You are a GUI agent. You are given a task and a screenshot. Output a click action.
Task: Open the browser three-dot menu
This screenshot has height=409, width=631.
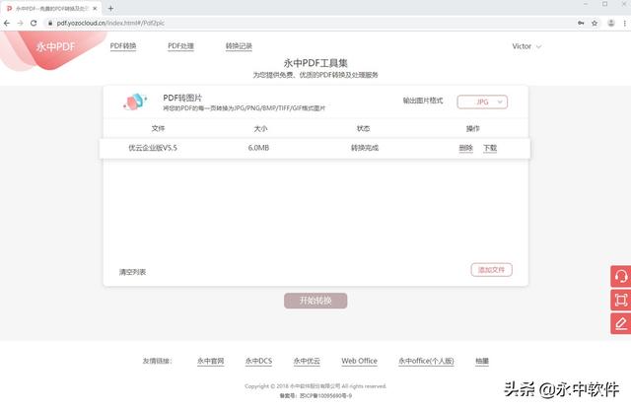tap(625, 24)
